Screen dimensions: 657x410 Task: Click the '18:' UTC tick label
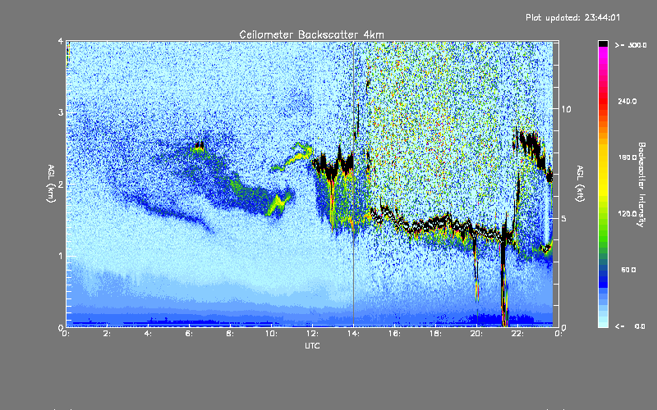tap(435, 334)
